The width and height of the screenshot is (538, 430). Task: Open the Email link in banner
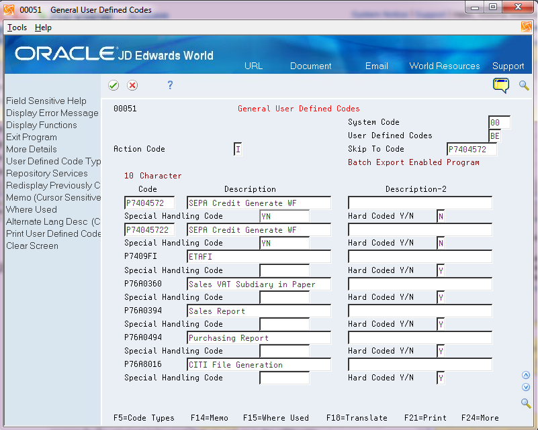coord(376,66)
